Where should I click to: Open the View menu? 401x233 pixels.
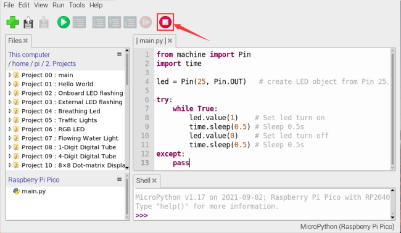click(x=41, y=5)
